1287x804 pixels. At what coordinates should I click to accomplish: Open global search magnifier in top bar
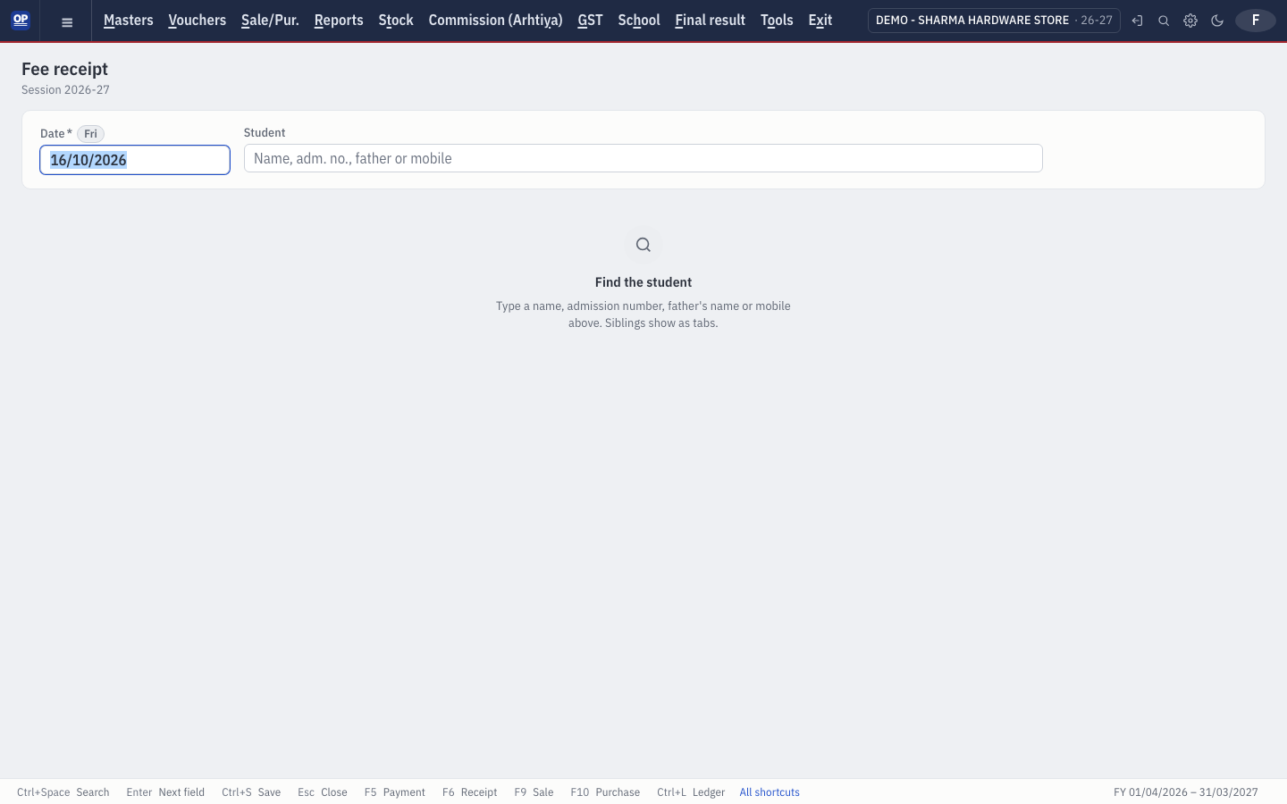(x=1164, y=21)
